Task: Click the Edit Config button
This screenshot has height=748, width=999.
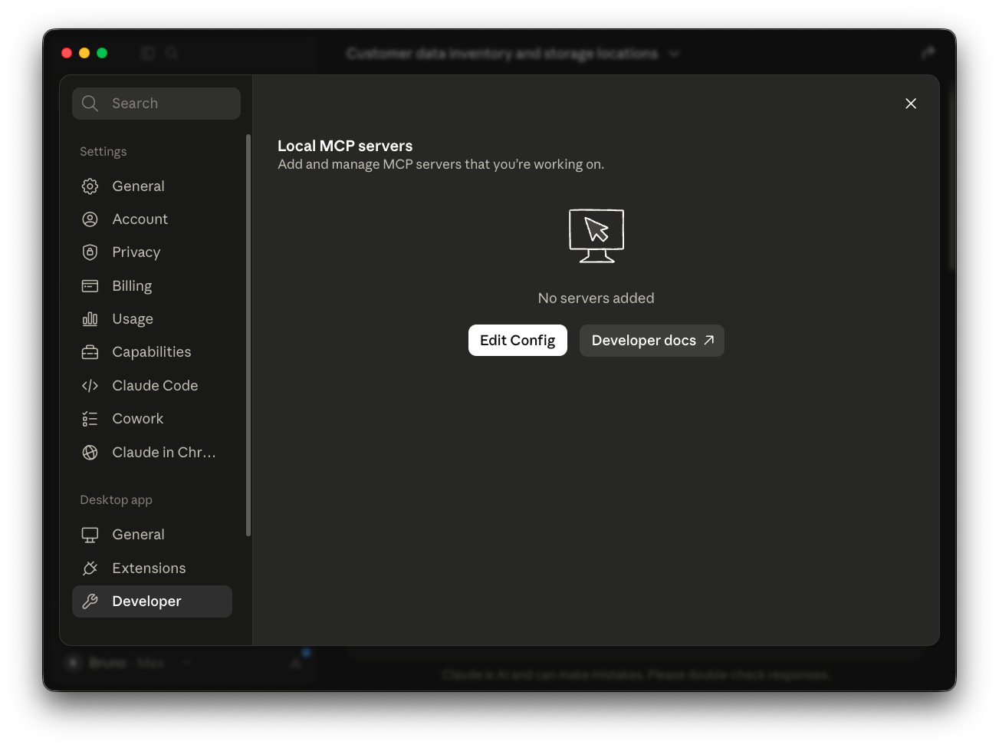Action: click(518, 341)
